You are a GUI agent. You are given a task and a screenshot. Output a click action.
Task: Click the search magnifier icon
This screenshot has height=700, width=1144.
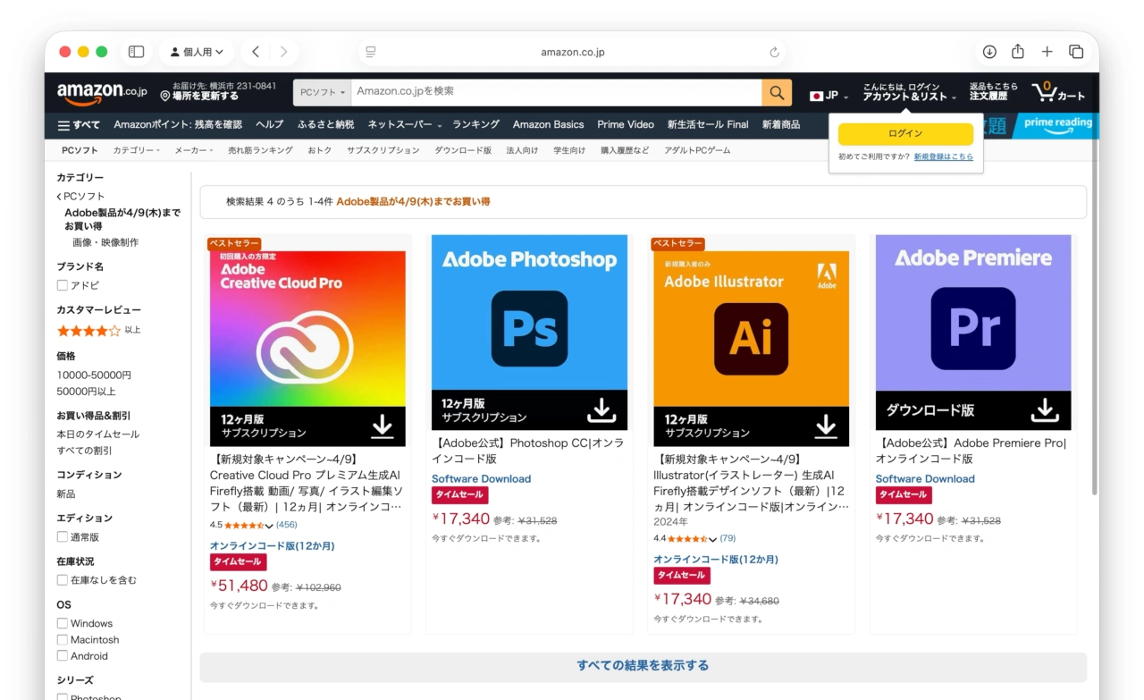776,92
